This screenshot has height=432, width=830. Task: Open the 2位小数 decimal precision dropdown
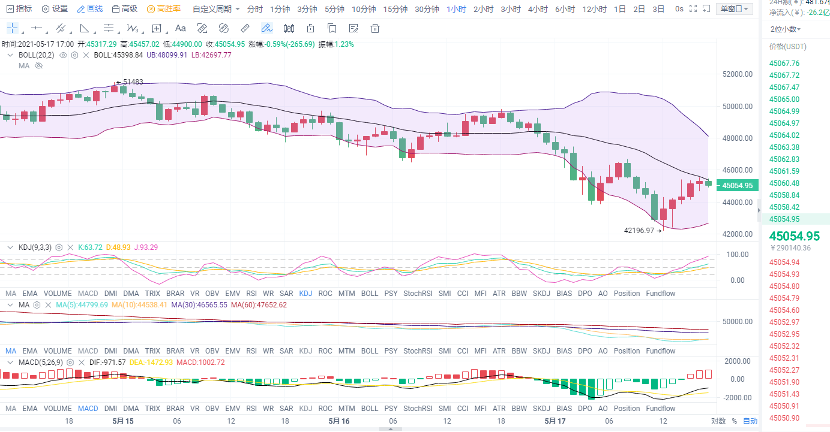(x=786, y=29)
